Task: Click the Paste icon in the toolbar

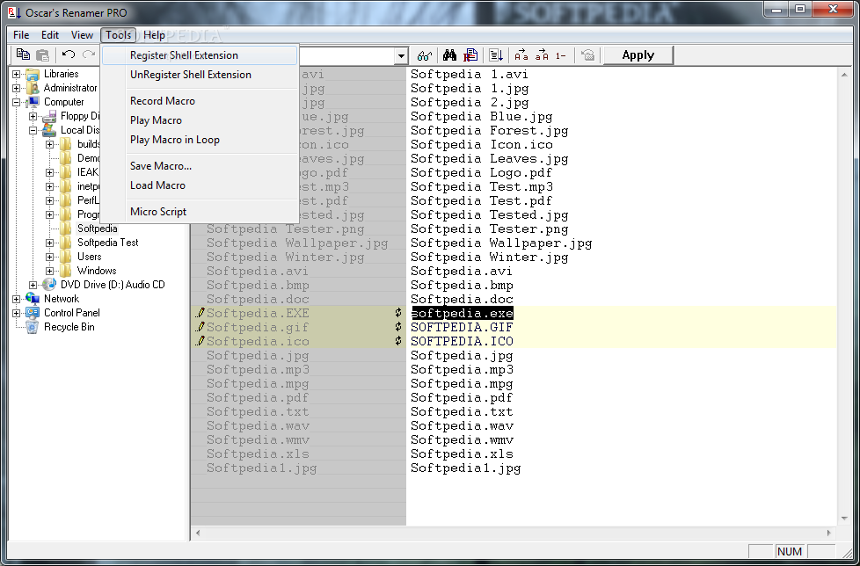Action: [x=42, y=54]
